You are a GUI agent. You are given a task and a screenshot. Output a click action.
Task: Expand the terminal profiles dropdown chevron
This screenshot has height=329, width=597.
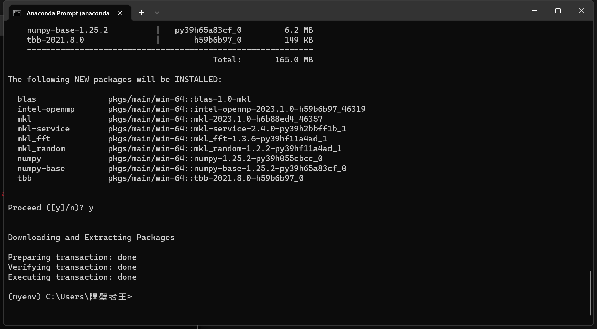click(157, 13)
